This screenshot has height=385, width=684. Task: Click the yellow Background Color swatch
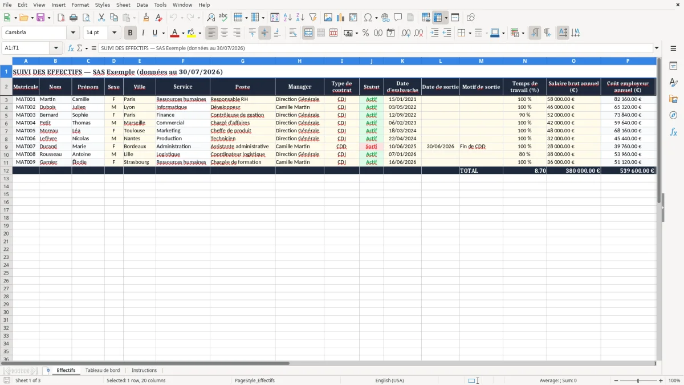click(x=192, y=33)
